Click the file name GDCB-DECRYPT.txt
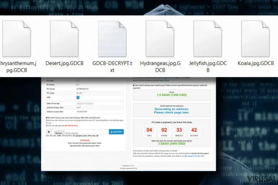Screen dimensions: 278x185 point(112,67)
